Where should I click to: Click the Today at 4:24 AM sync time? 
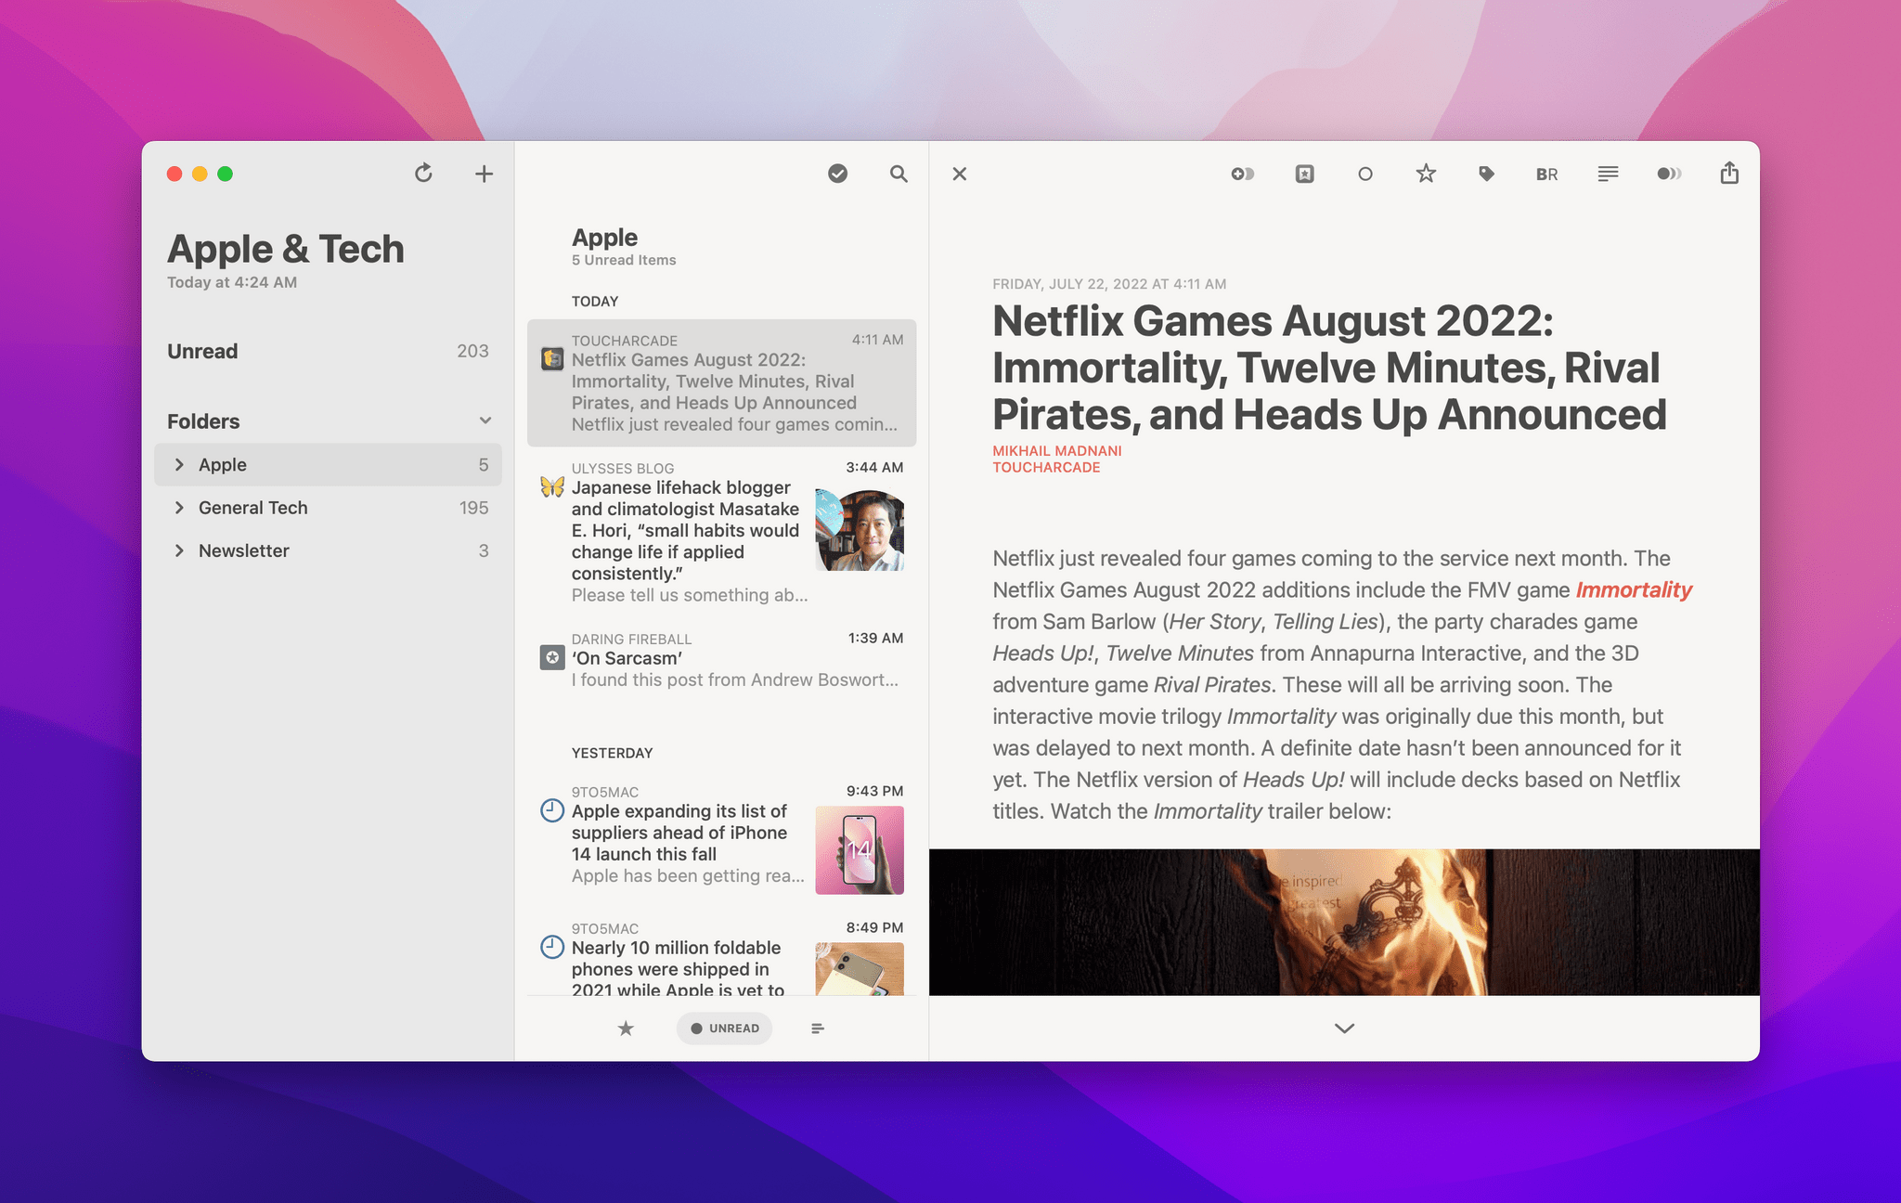(232, 282)
